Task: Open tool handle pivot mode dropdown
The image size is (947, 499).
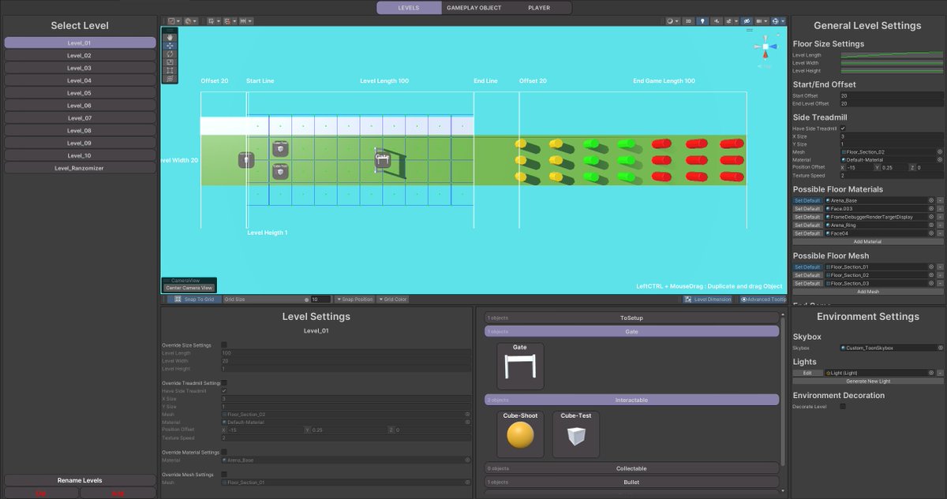Action: click(x=174, y=21)
